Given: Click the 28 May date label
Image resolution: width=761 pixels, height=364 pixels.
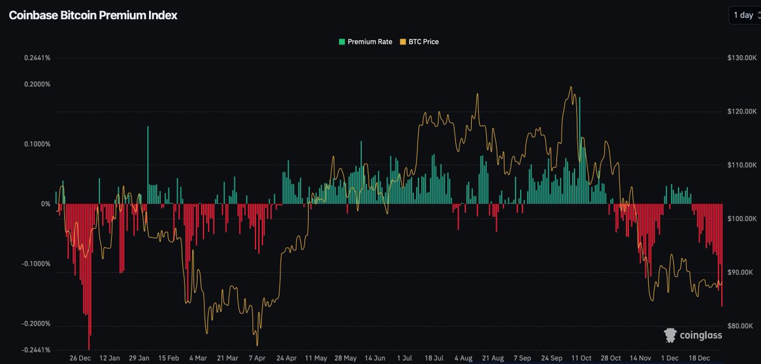Looking at the screenshot, I should click(x=346, y=358).
